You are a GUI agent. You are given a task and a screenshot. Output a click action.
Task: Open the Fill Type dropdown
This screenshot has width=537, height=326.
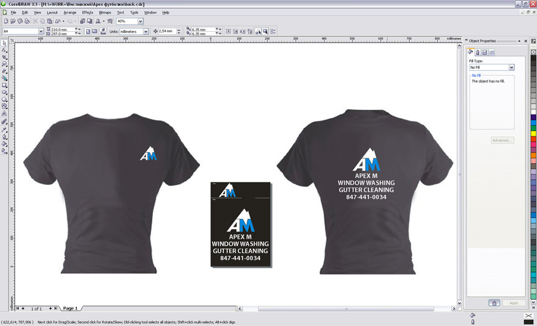tap(512, 68)
